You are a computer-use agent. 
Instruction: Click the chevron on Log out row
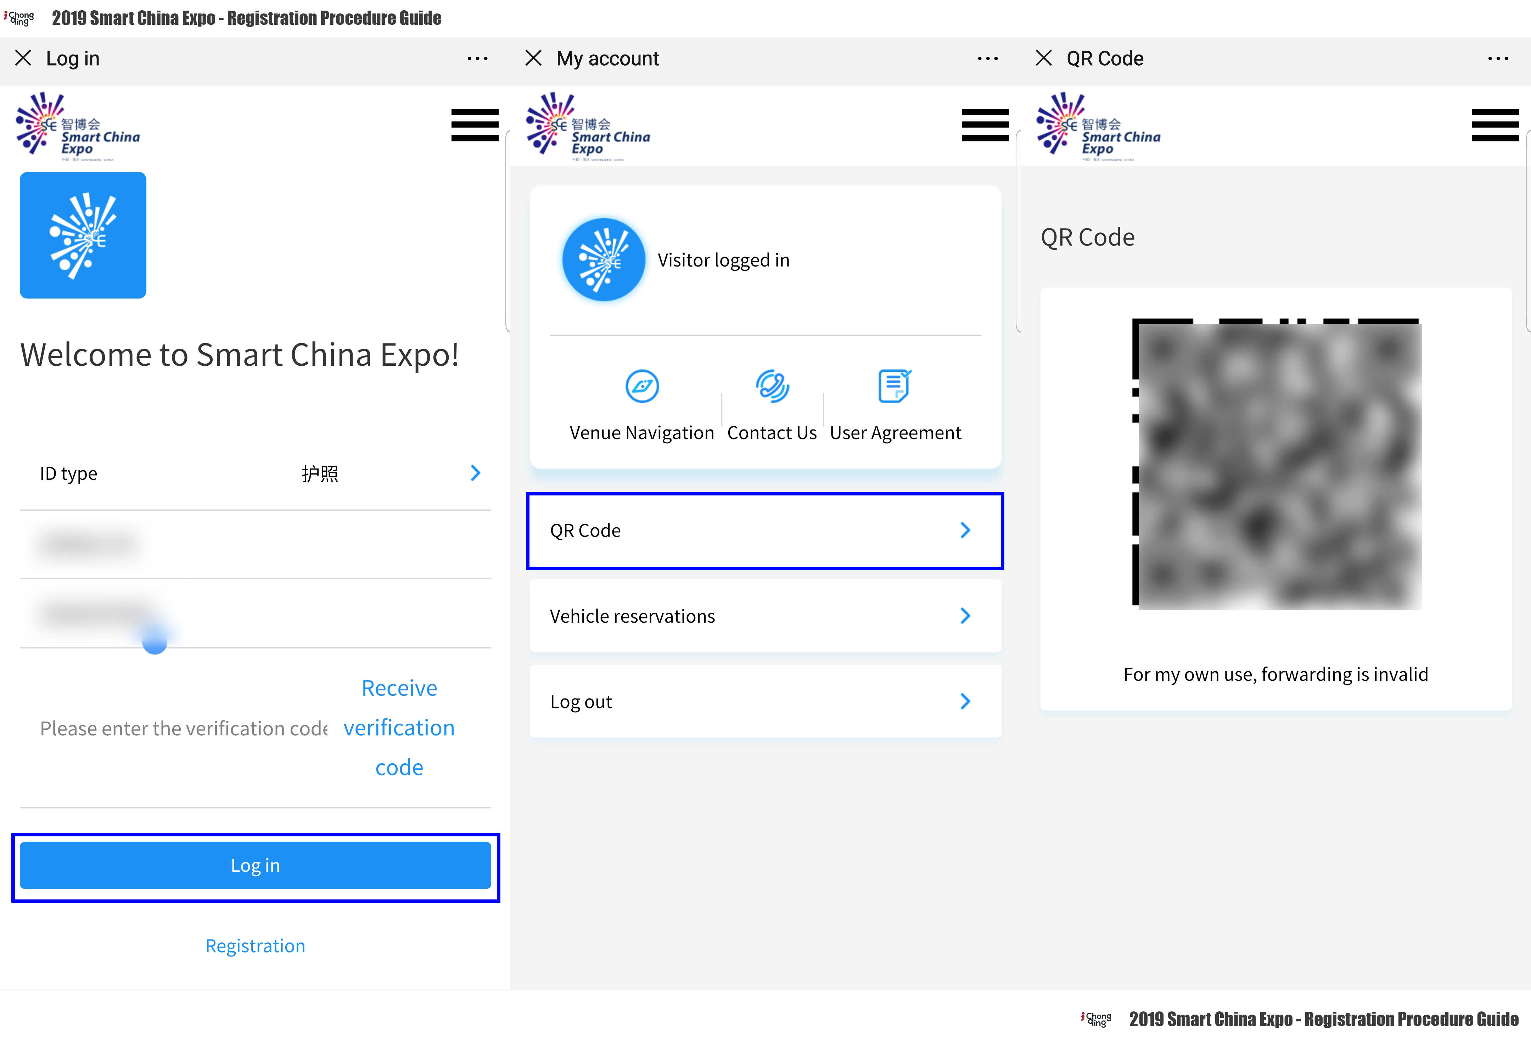point(966,702)
